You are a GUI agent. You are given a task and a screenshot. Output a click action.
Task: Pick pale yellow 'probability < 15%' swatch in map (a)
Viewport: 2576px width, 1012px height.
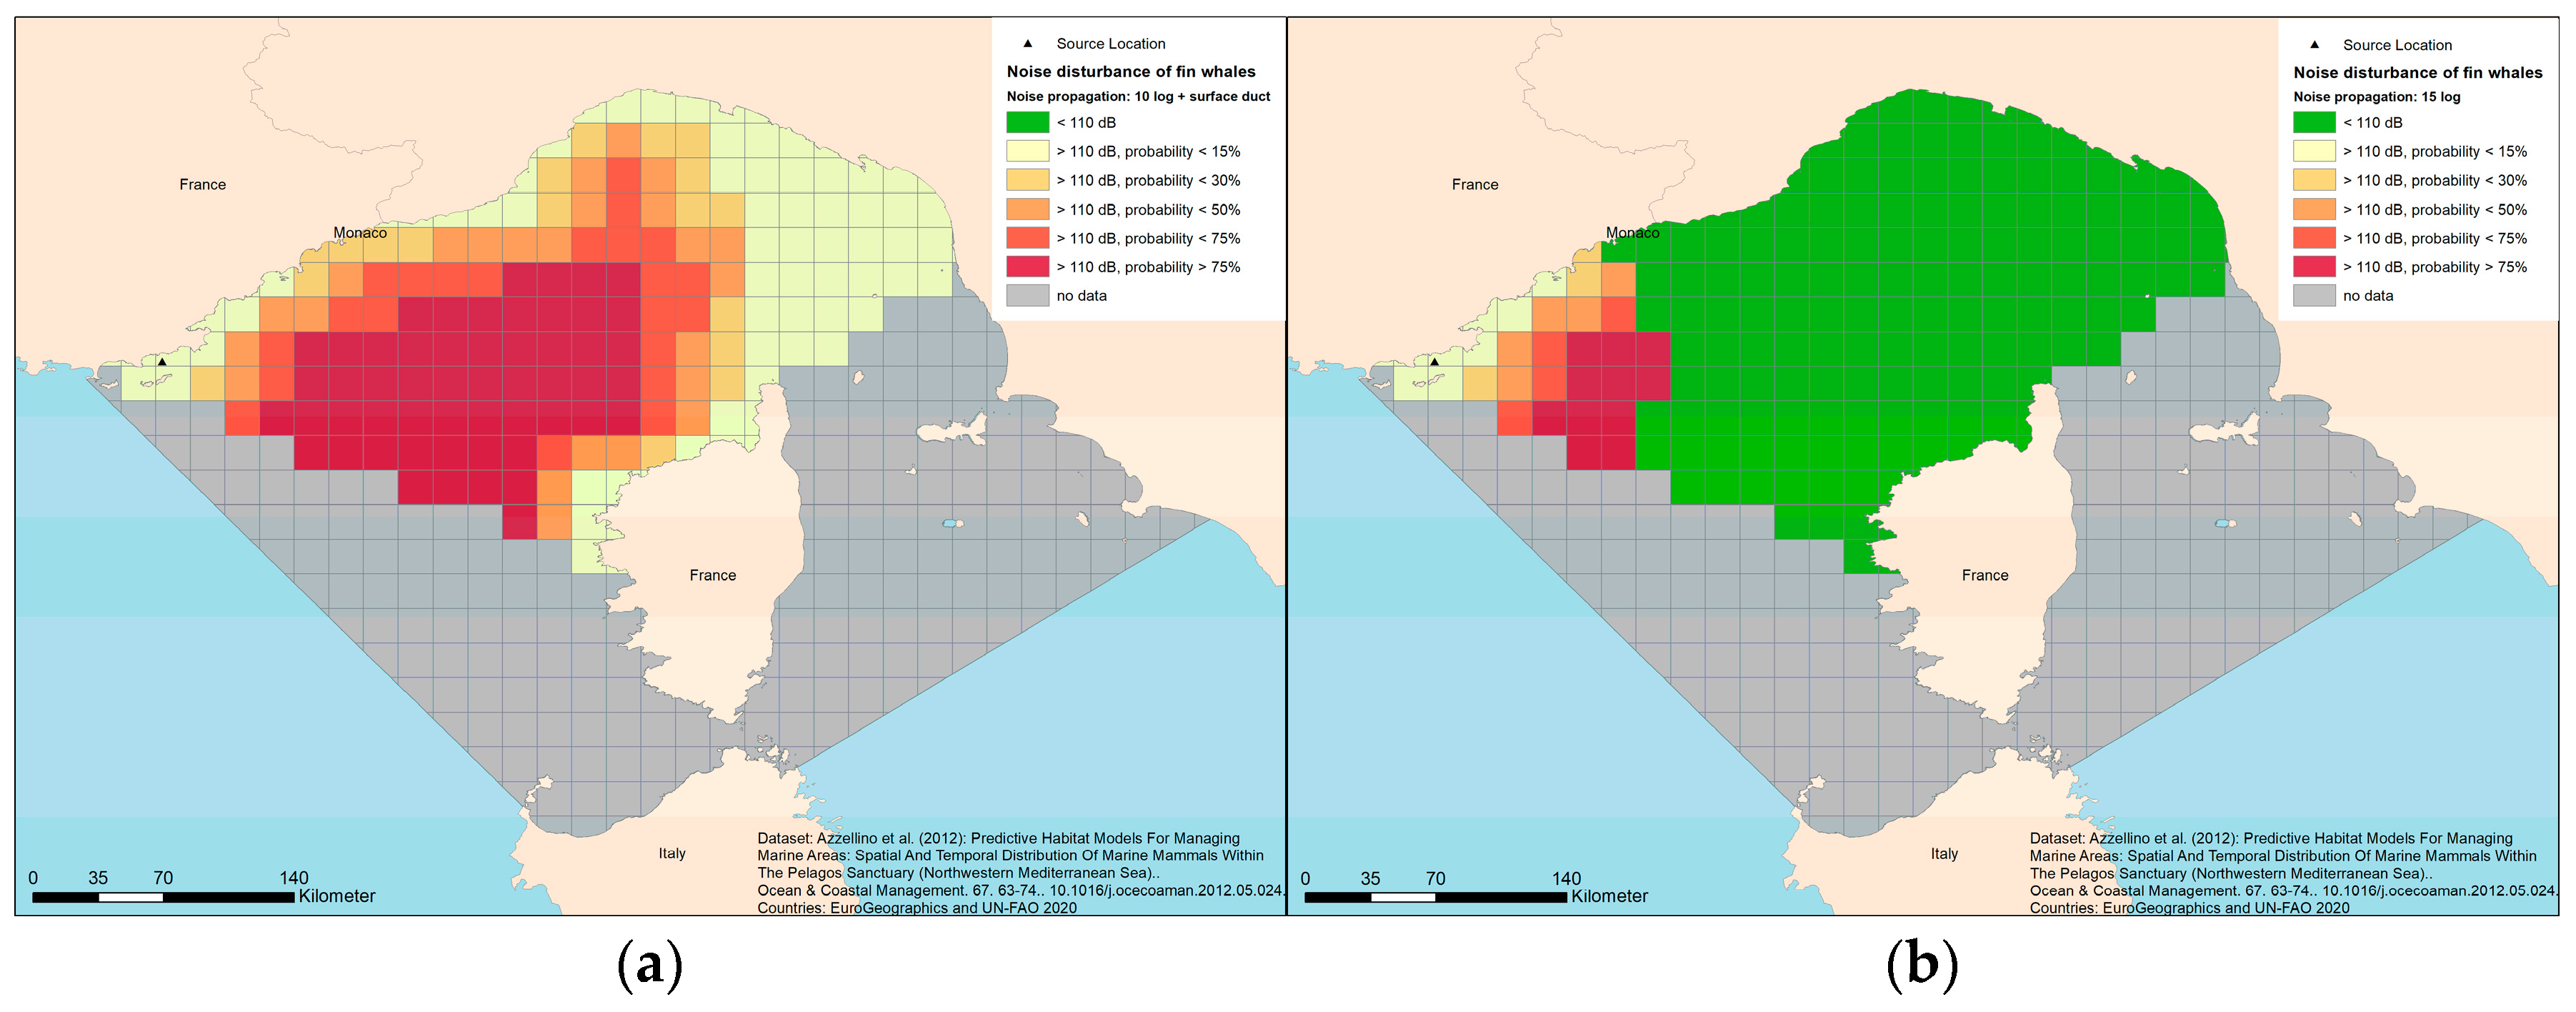point(1027,151)
